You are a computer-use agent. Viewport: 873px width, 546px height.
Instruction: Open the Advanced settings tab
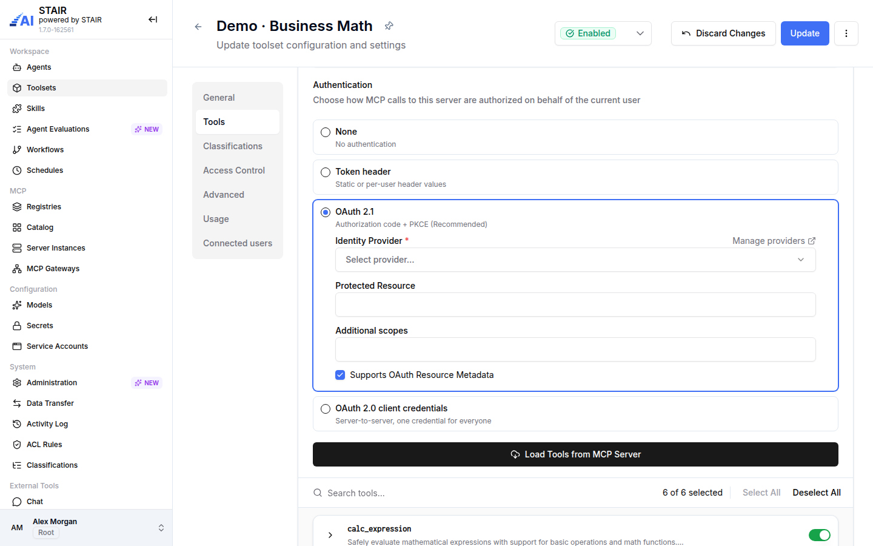click(238, 195)
